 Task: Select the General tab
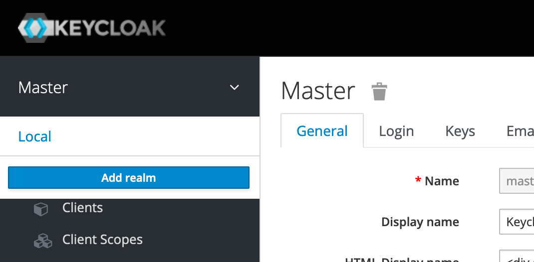(x=322, y=131)
